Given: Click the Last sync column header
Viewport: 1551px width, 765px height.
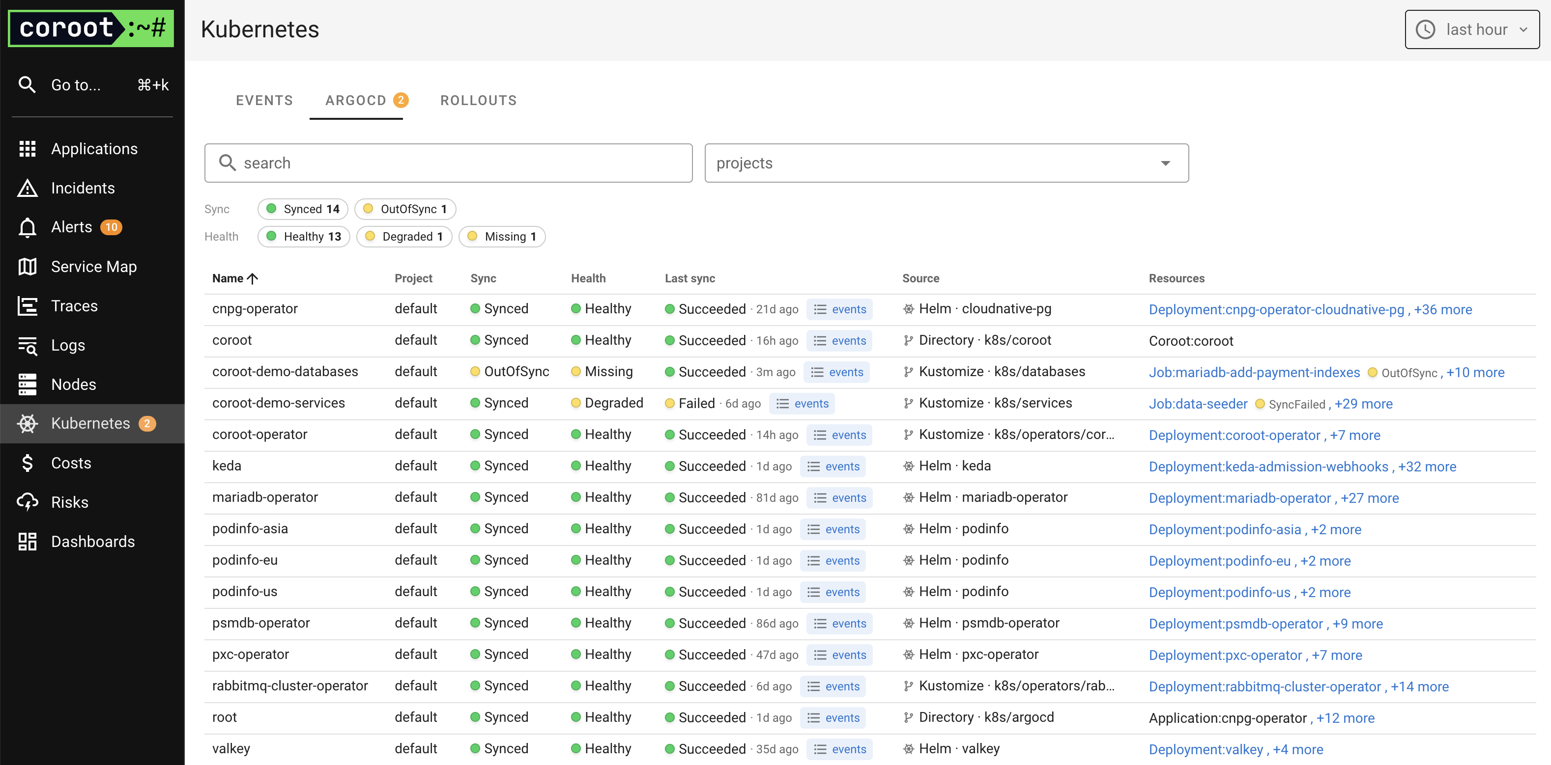Looking at the screenshot, I should tap(690, 278).
